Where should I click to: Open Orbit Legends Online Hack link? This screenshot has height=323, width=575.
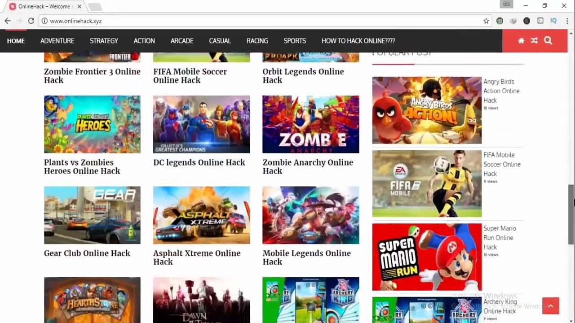tap(303, 76)
